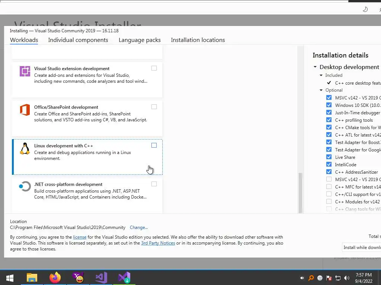Click the round gray tray icon

tap(320, 278)
